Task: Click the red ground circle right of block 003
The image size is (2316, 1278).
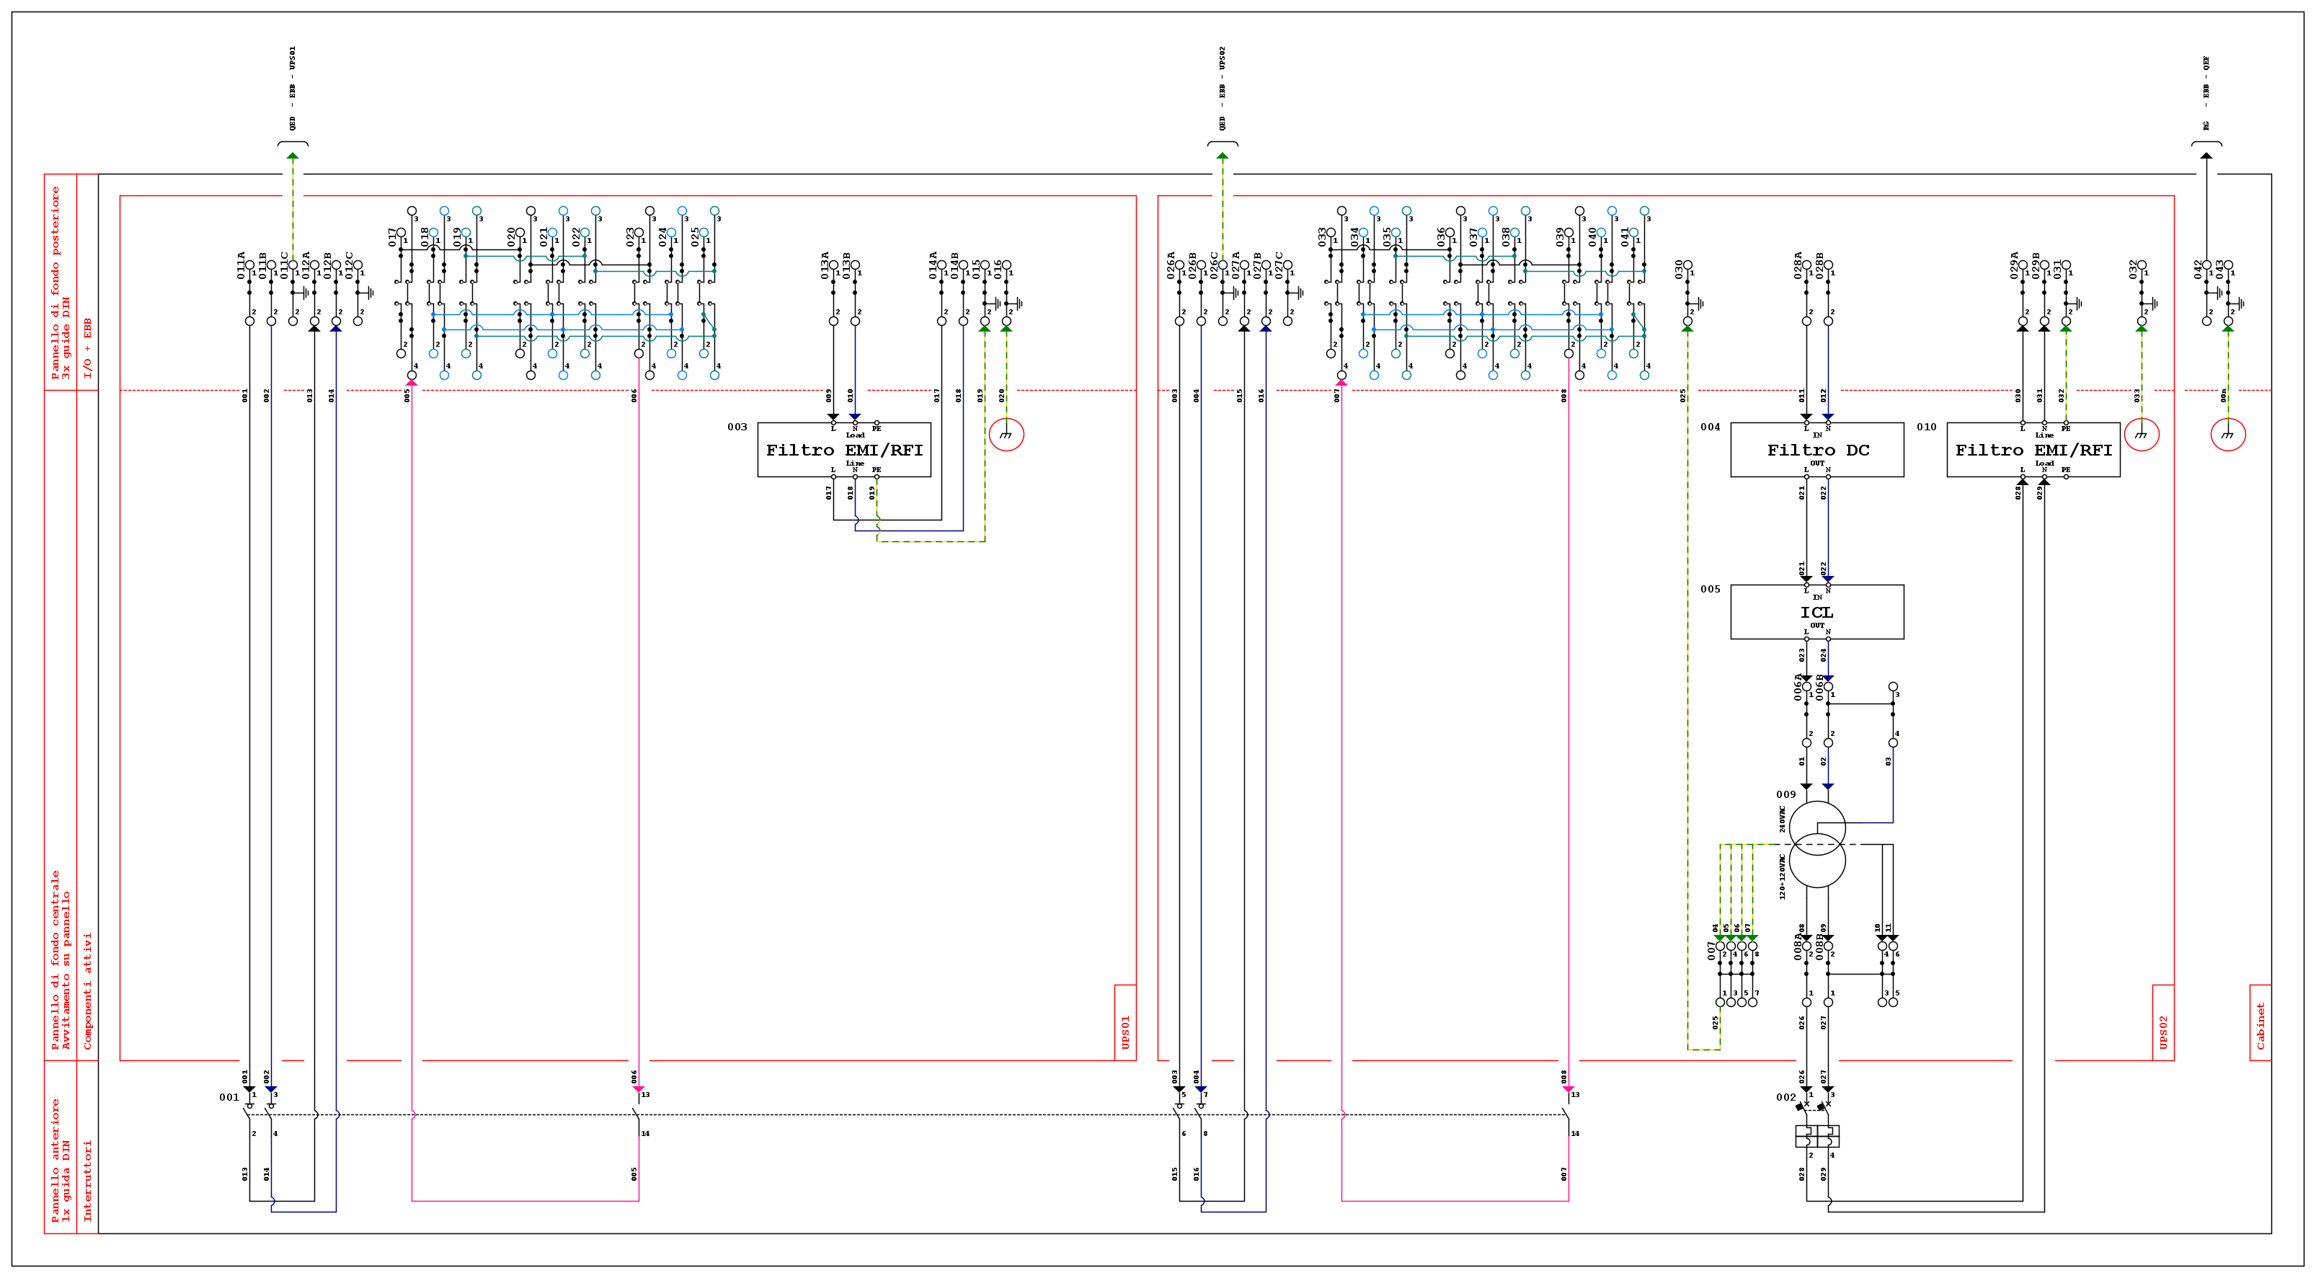Action: click(1006, 435)
